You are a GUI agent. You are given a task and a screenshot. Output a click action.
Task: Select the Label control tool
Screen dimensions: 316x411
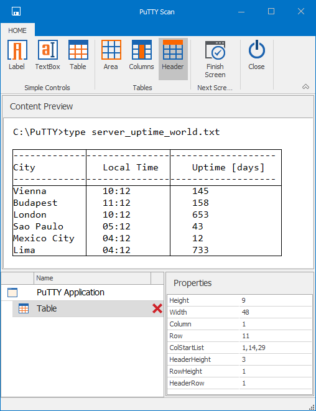[17, 55]
